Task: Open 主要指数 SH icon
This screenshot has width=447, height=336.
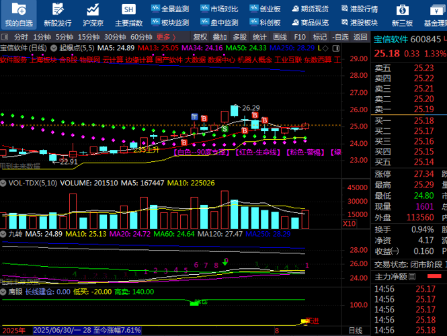Action: click(x=128, y=15)
